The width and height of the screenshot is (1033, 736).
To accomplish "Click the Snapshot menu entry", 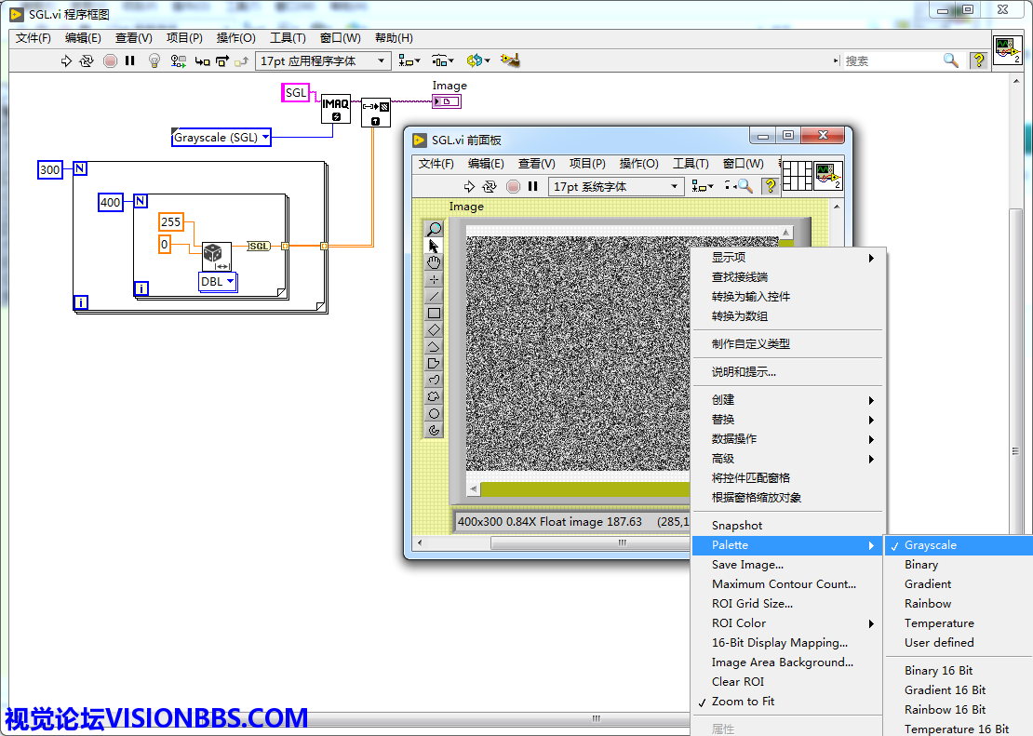I will click(x=737, y=526).
